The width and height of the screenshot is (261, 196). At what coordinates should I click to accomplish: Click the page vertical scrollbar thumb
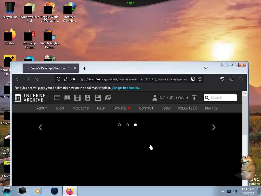pos(244,115)
